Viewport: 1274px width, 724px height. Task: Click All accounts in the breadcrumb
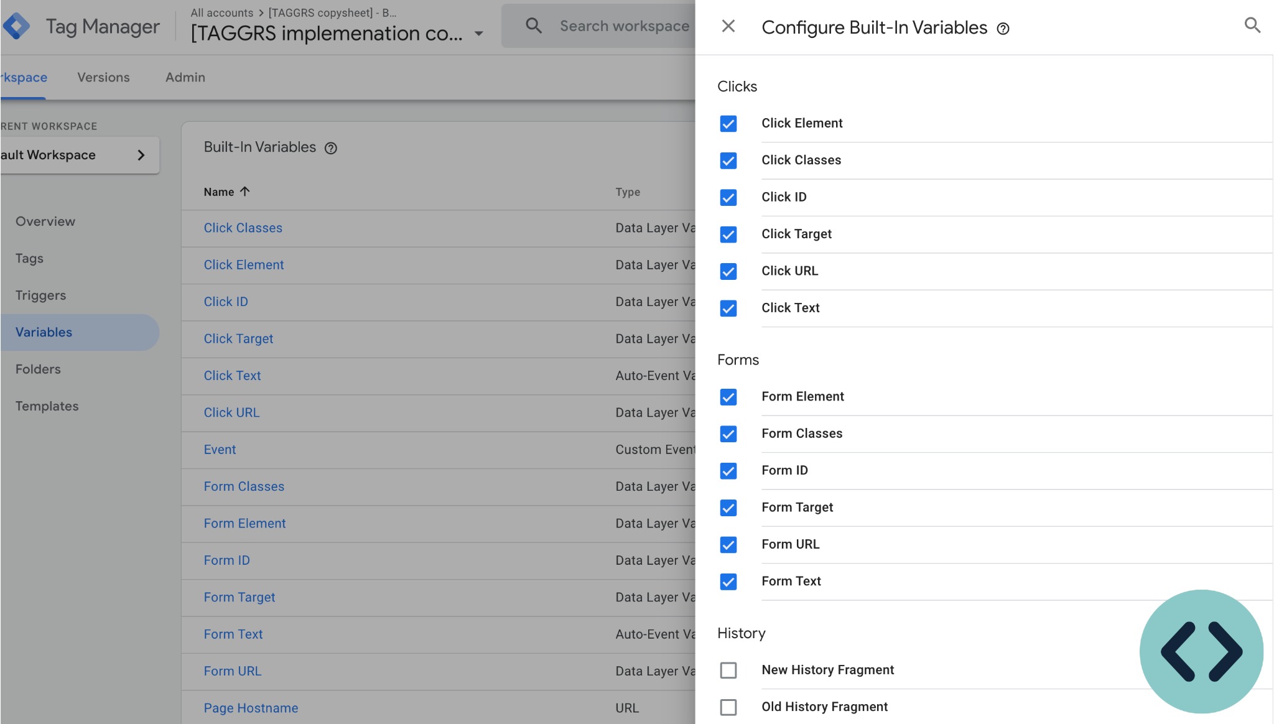(x=221, y=12)
